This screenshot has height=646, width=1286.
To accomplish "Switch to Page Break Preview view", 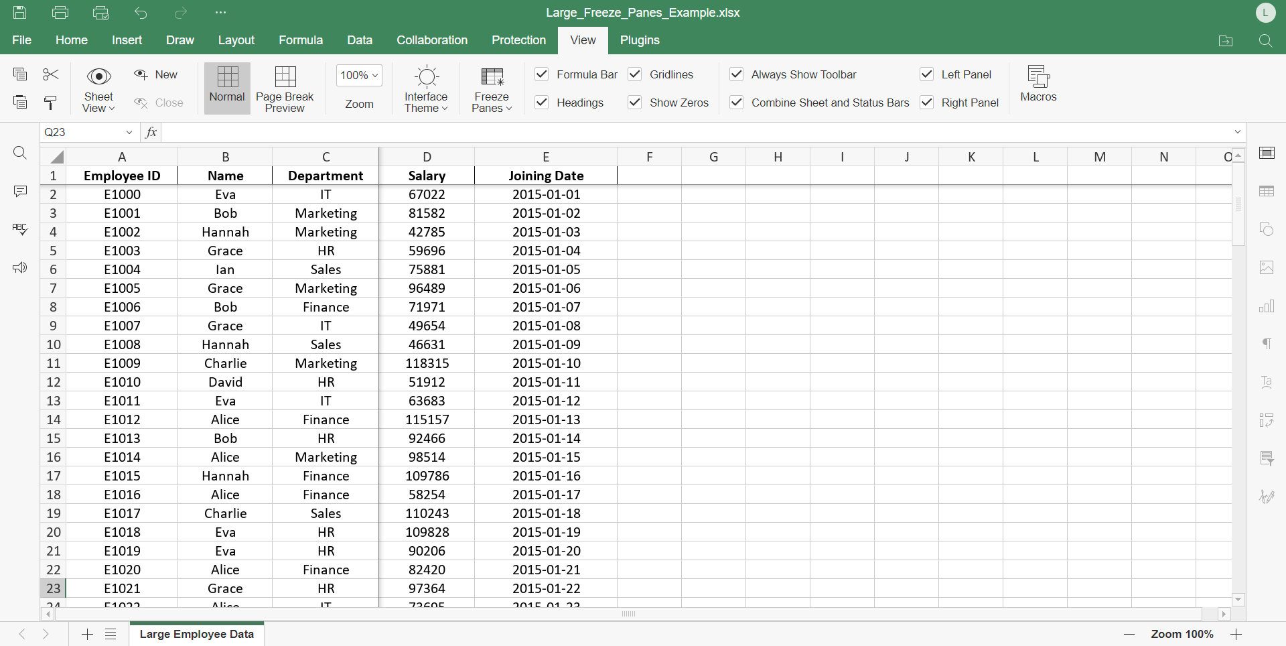I will (x=285, y=88).
